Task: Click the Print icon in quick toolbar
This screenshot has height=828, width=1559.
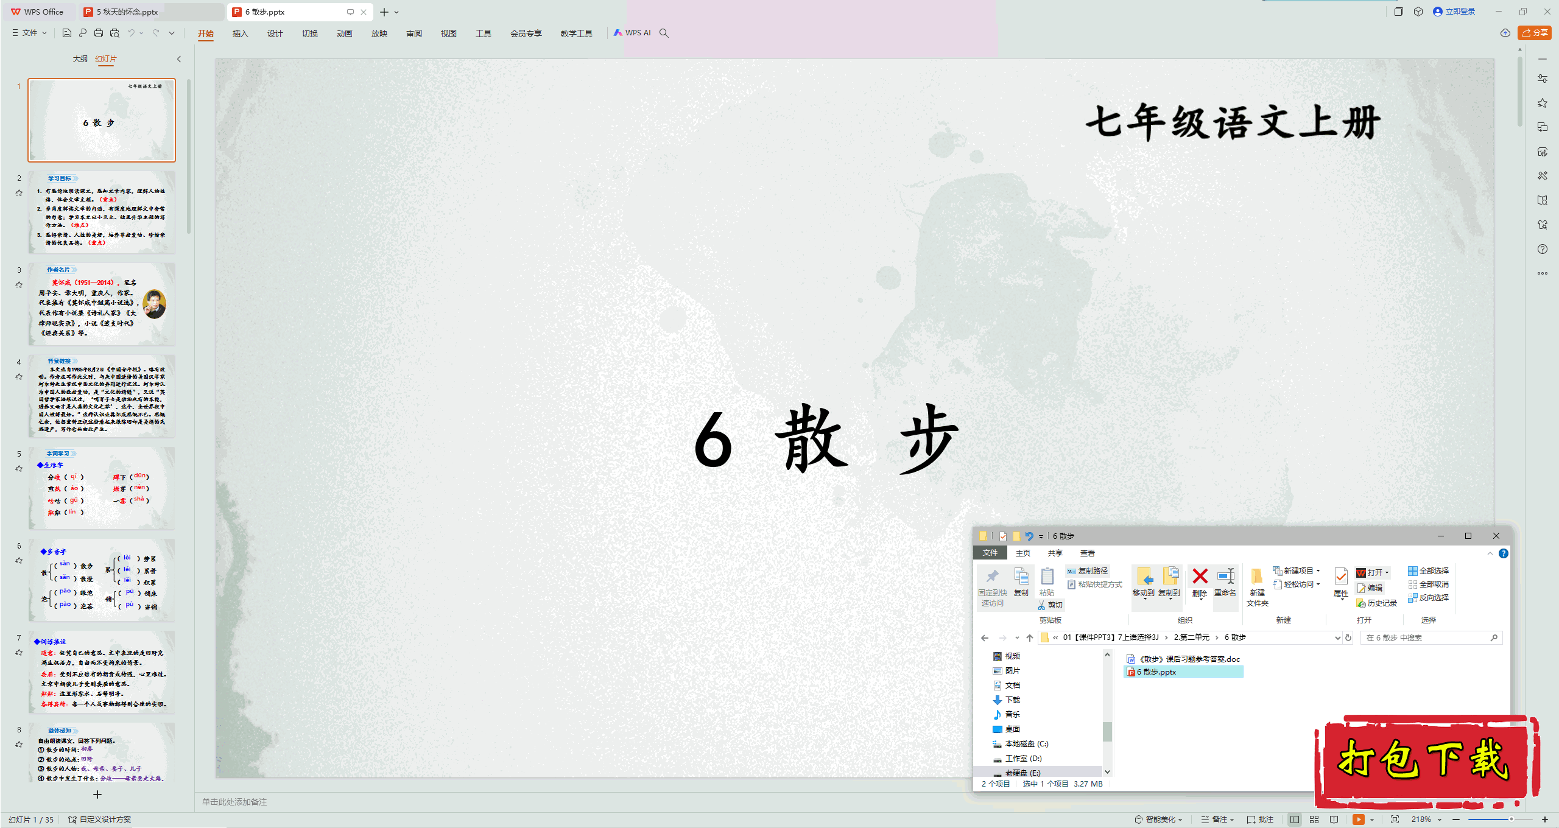Action: click(x=99, y=33)
